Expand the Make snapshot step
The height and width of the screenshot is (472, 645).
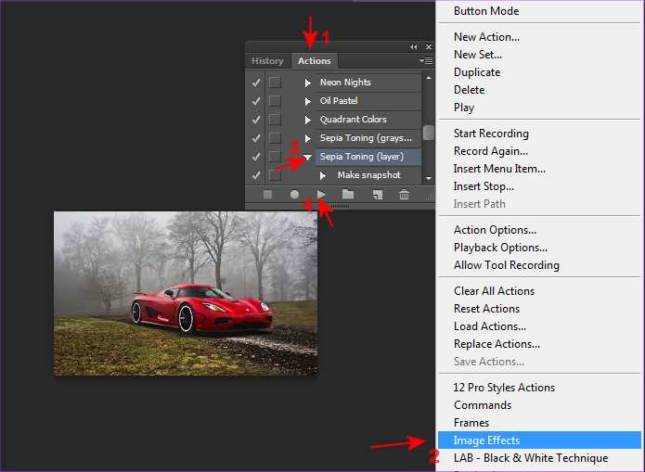pyautogui.click(x=323, y=175)
